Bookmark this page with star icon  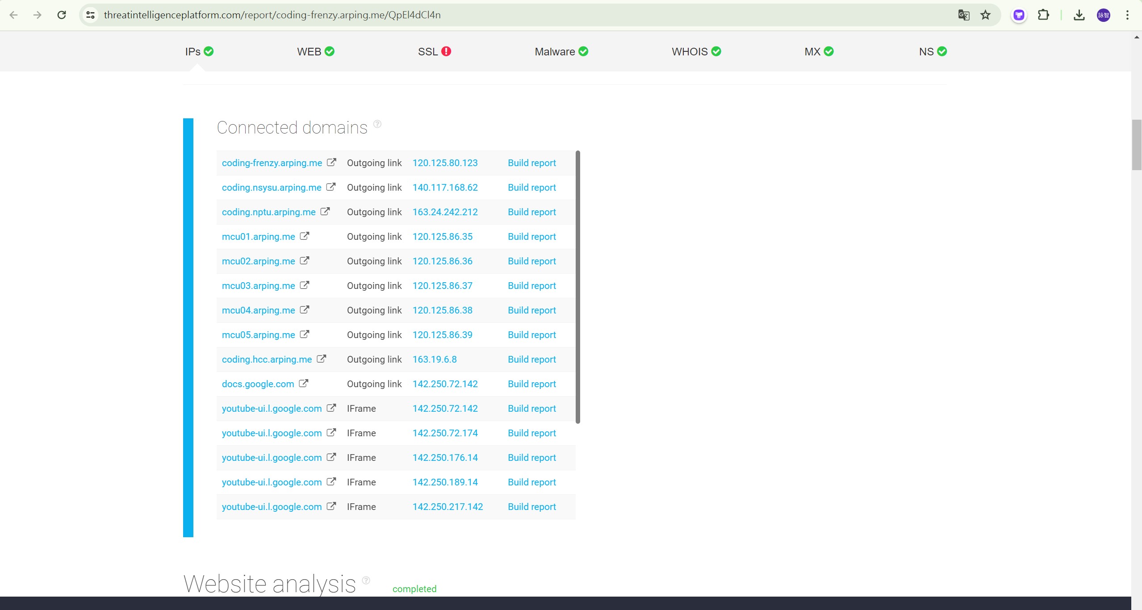tap(985, 15)
